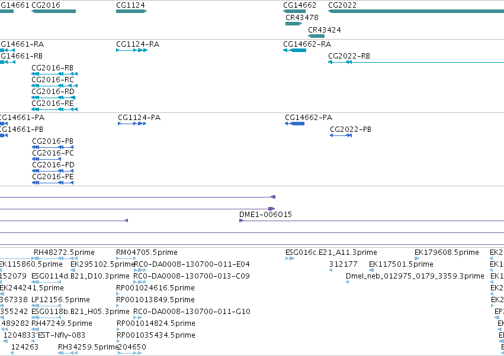This screenshot has height=356, width=504.
Task: Click EST ESG0118b.B21_H05.3prime
Action: pos(81,312)
